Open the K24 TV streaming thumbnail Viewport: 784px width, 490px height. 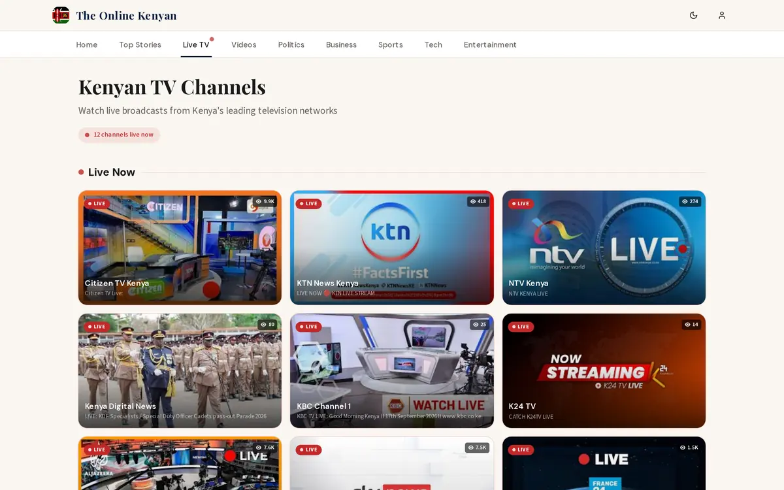click(x=604, y=370)
